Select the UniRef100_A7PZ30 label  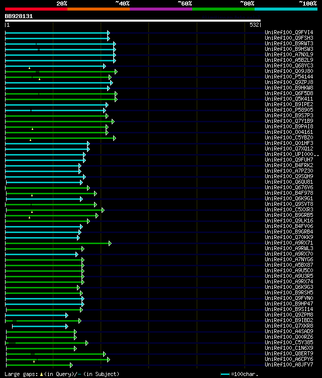tap(289, 171)
